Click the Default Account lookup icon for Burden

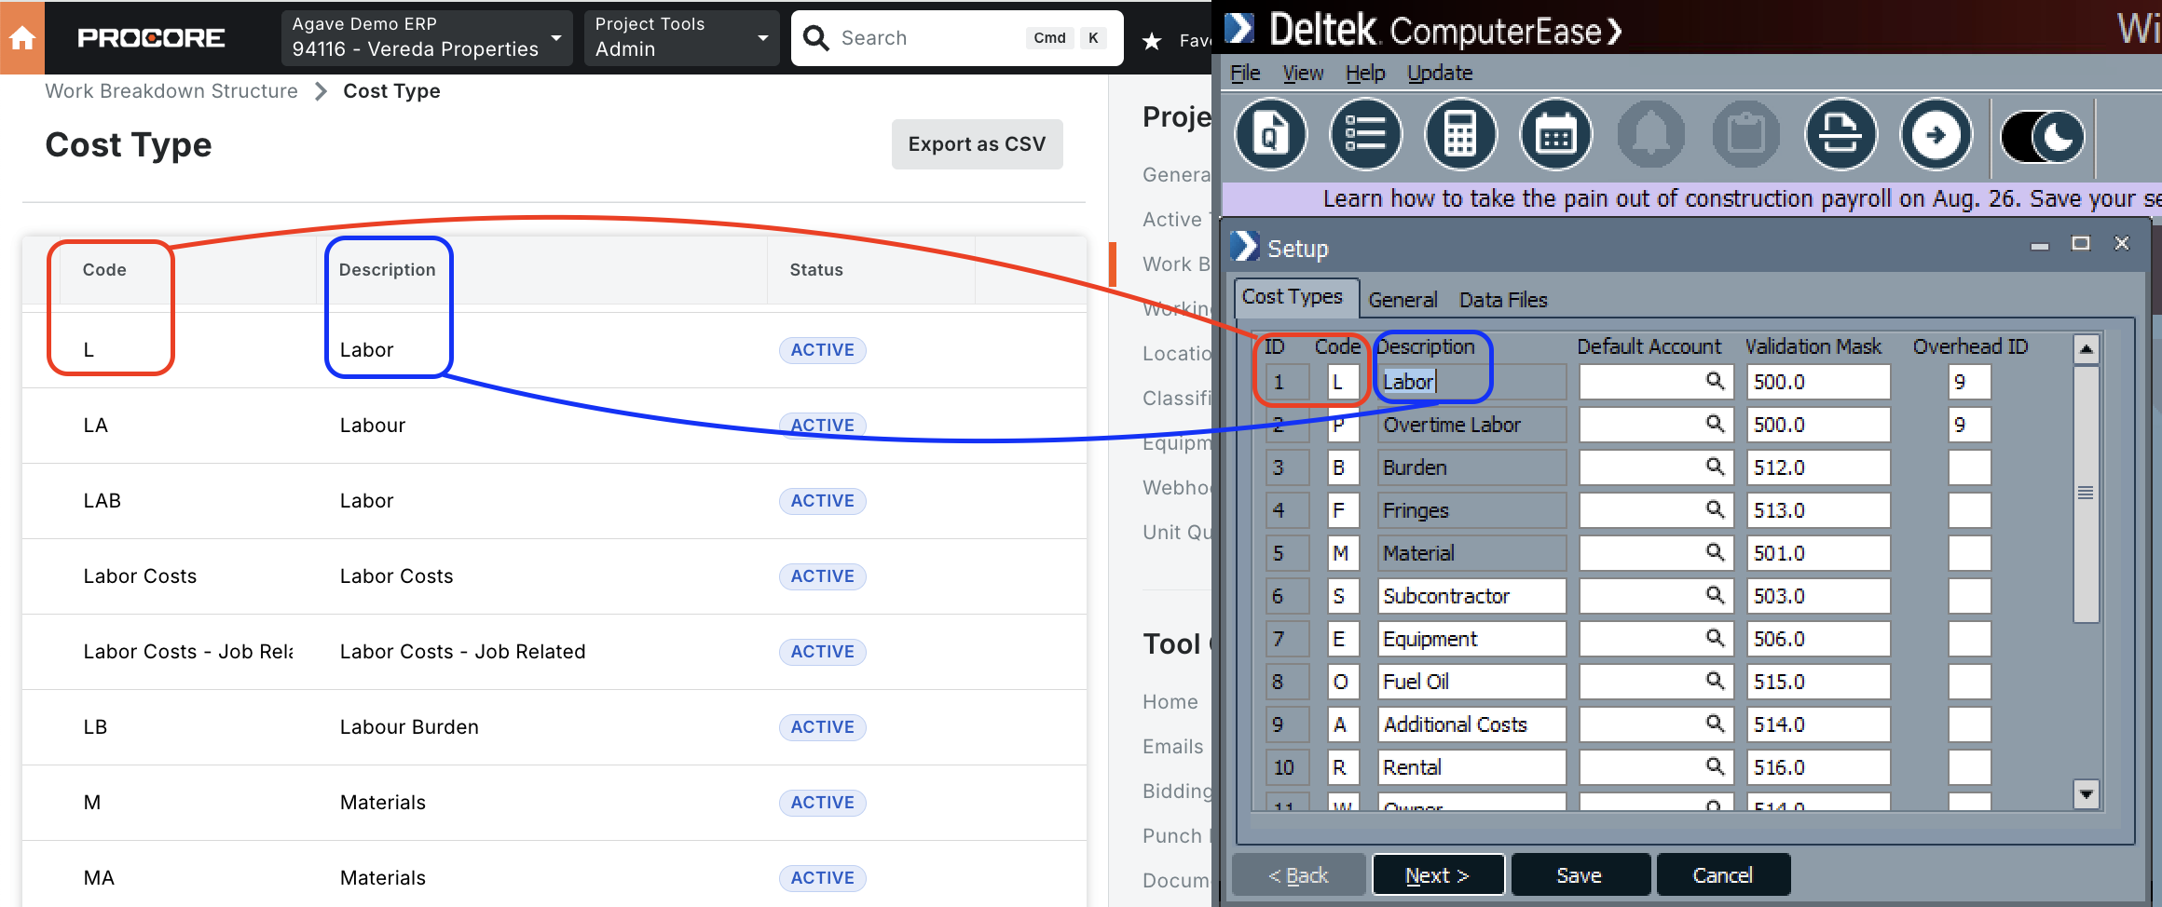[x=1715, y=467]
